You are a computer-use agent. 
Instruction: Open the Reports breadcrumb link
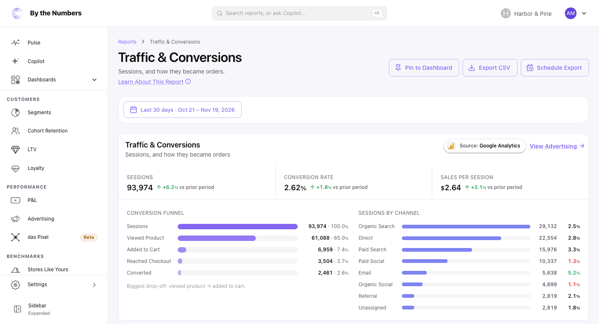[x=127, y=42]
